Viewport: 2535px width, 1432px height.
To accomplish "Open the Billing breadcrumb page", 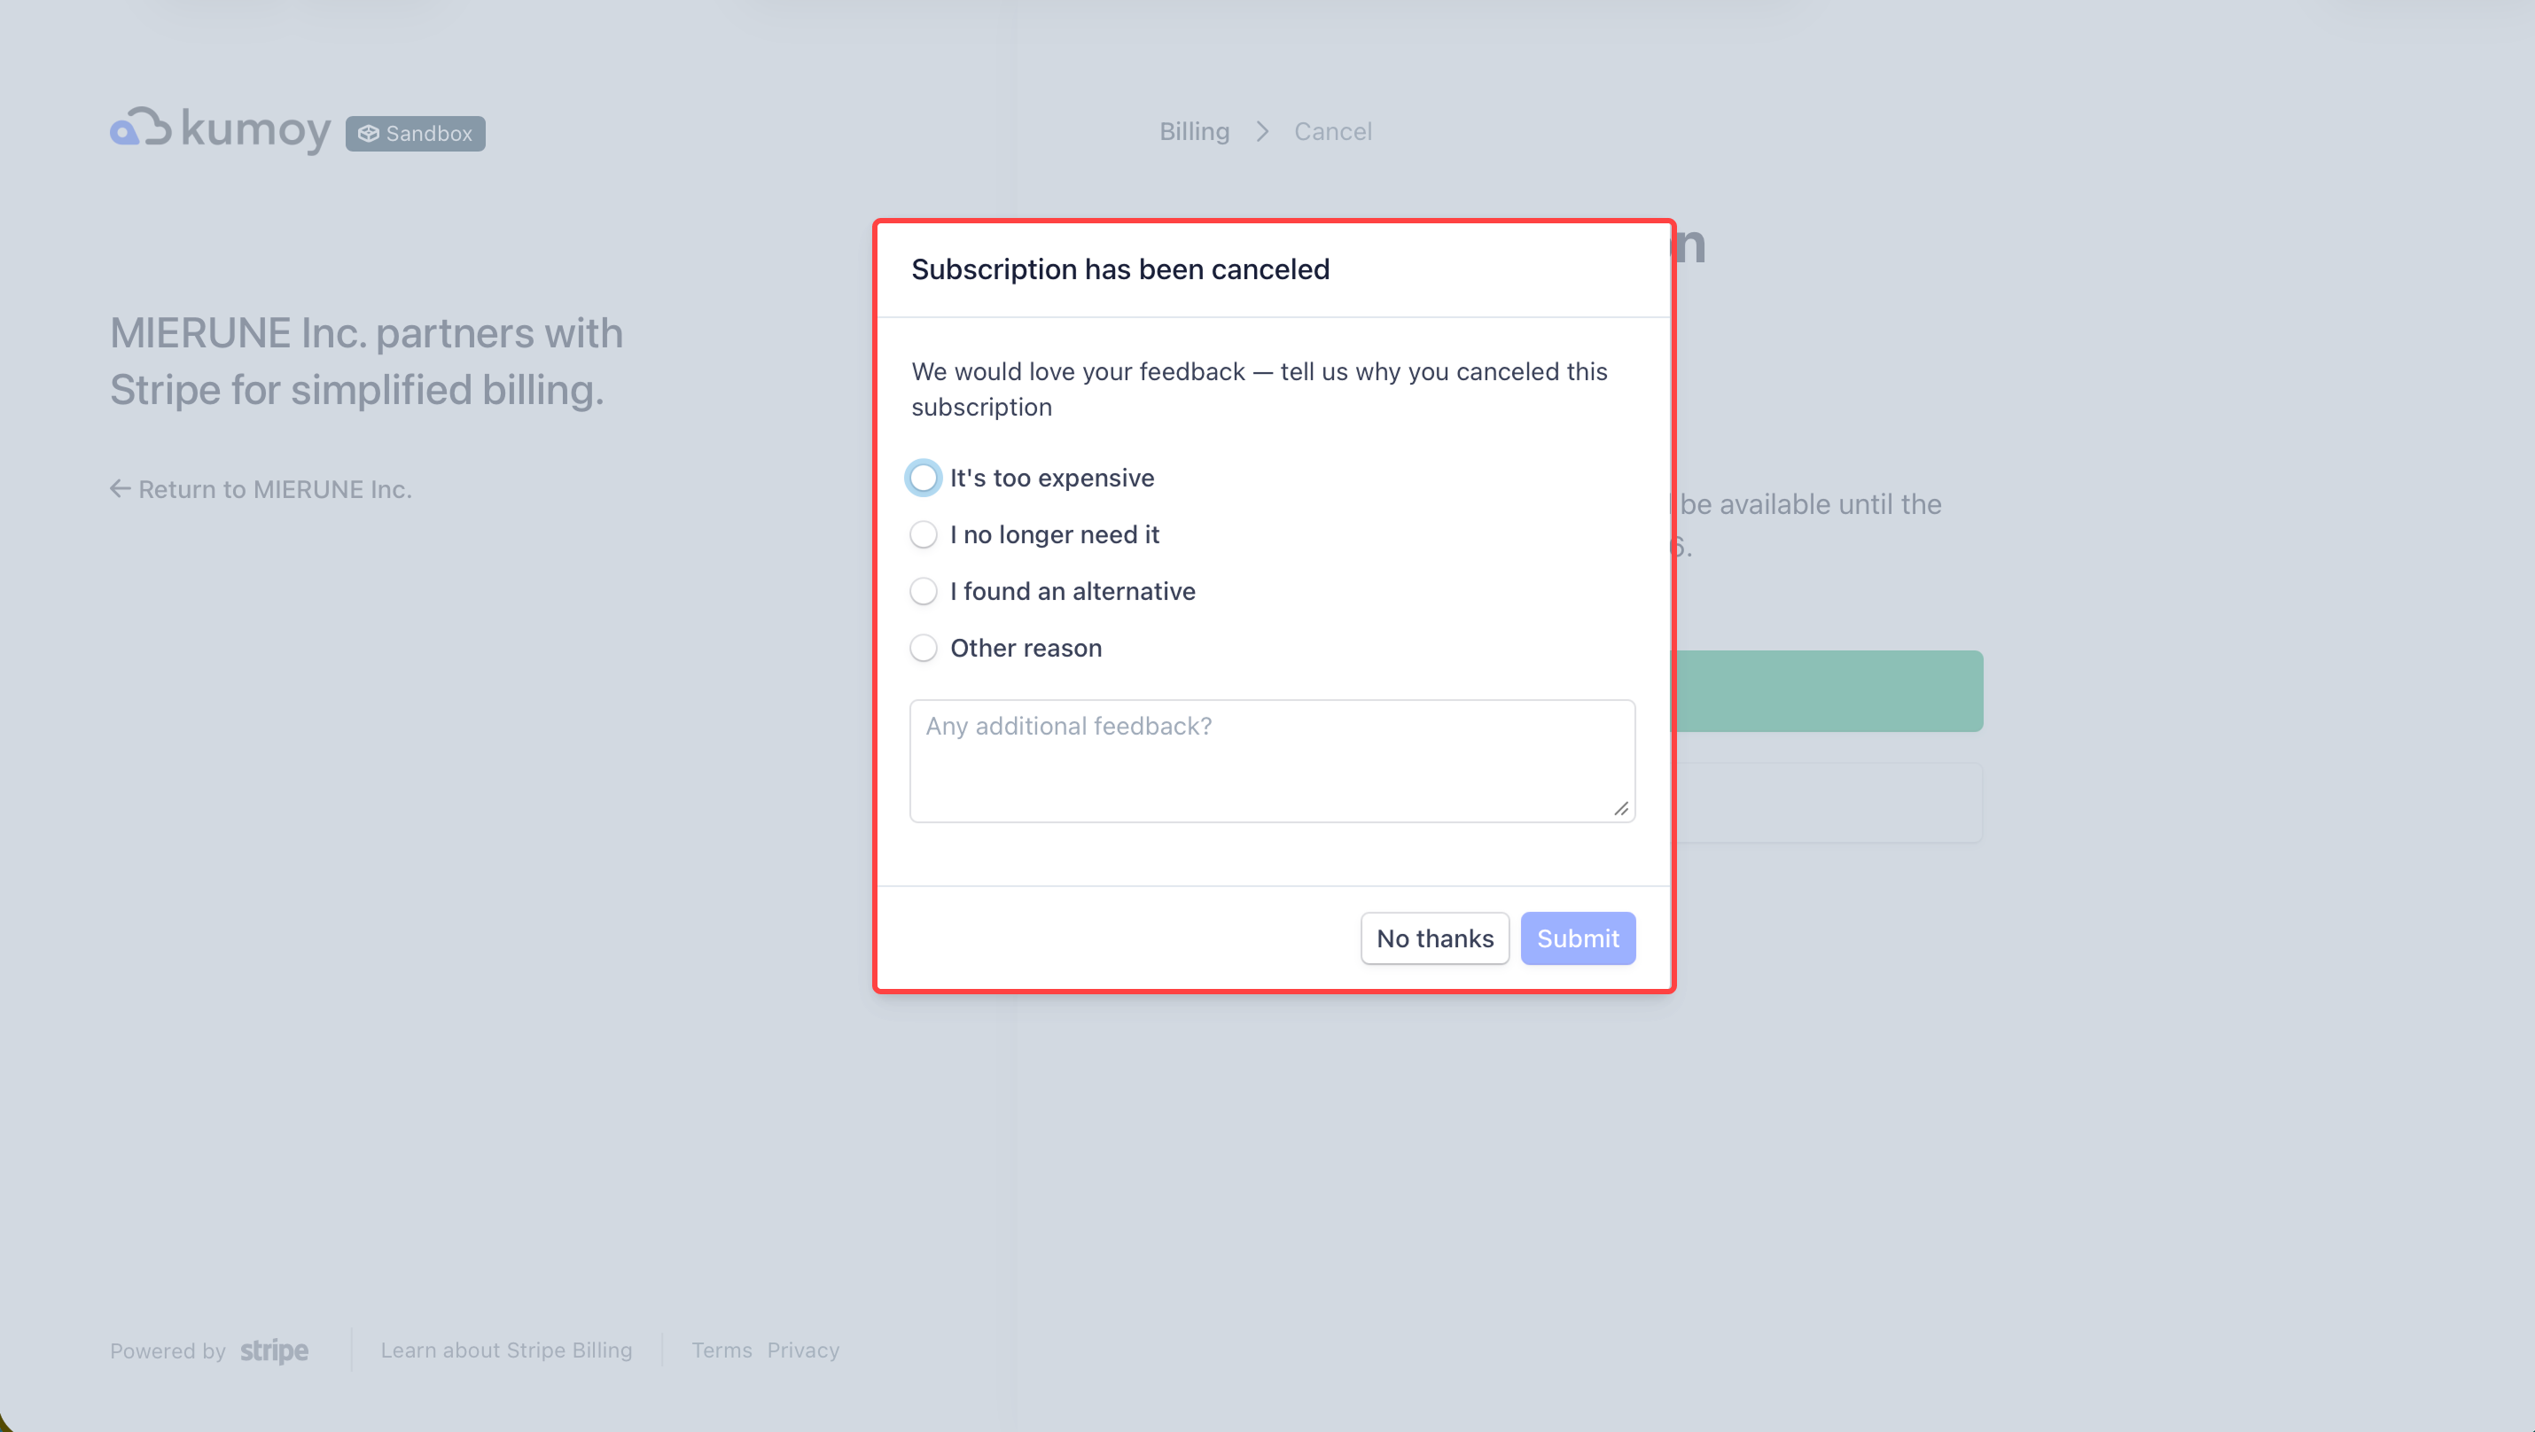I will coord(1194,131).
